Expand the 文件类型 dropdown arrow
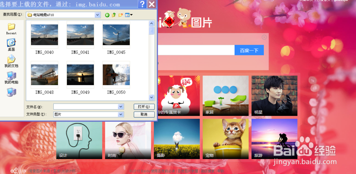Viewport: 356px width, 174px height. pos(121,114)
